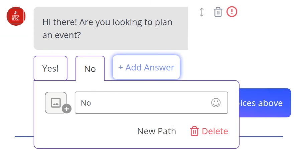This screenshot has height=153, width=296.
Task: Add an image via the picture icon
Action: click(56, 103)
